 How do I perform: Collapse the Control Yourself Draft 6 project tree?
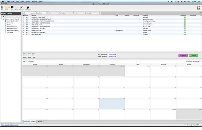tap(2, 19)
